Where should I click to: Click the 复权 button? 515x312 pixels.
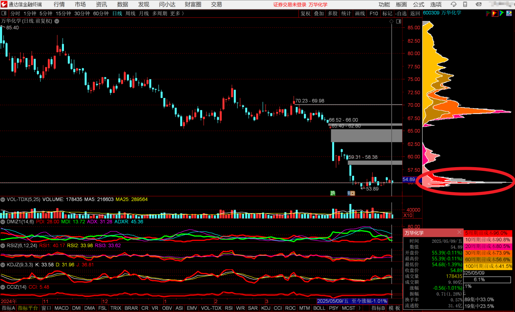[305, 13]
